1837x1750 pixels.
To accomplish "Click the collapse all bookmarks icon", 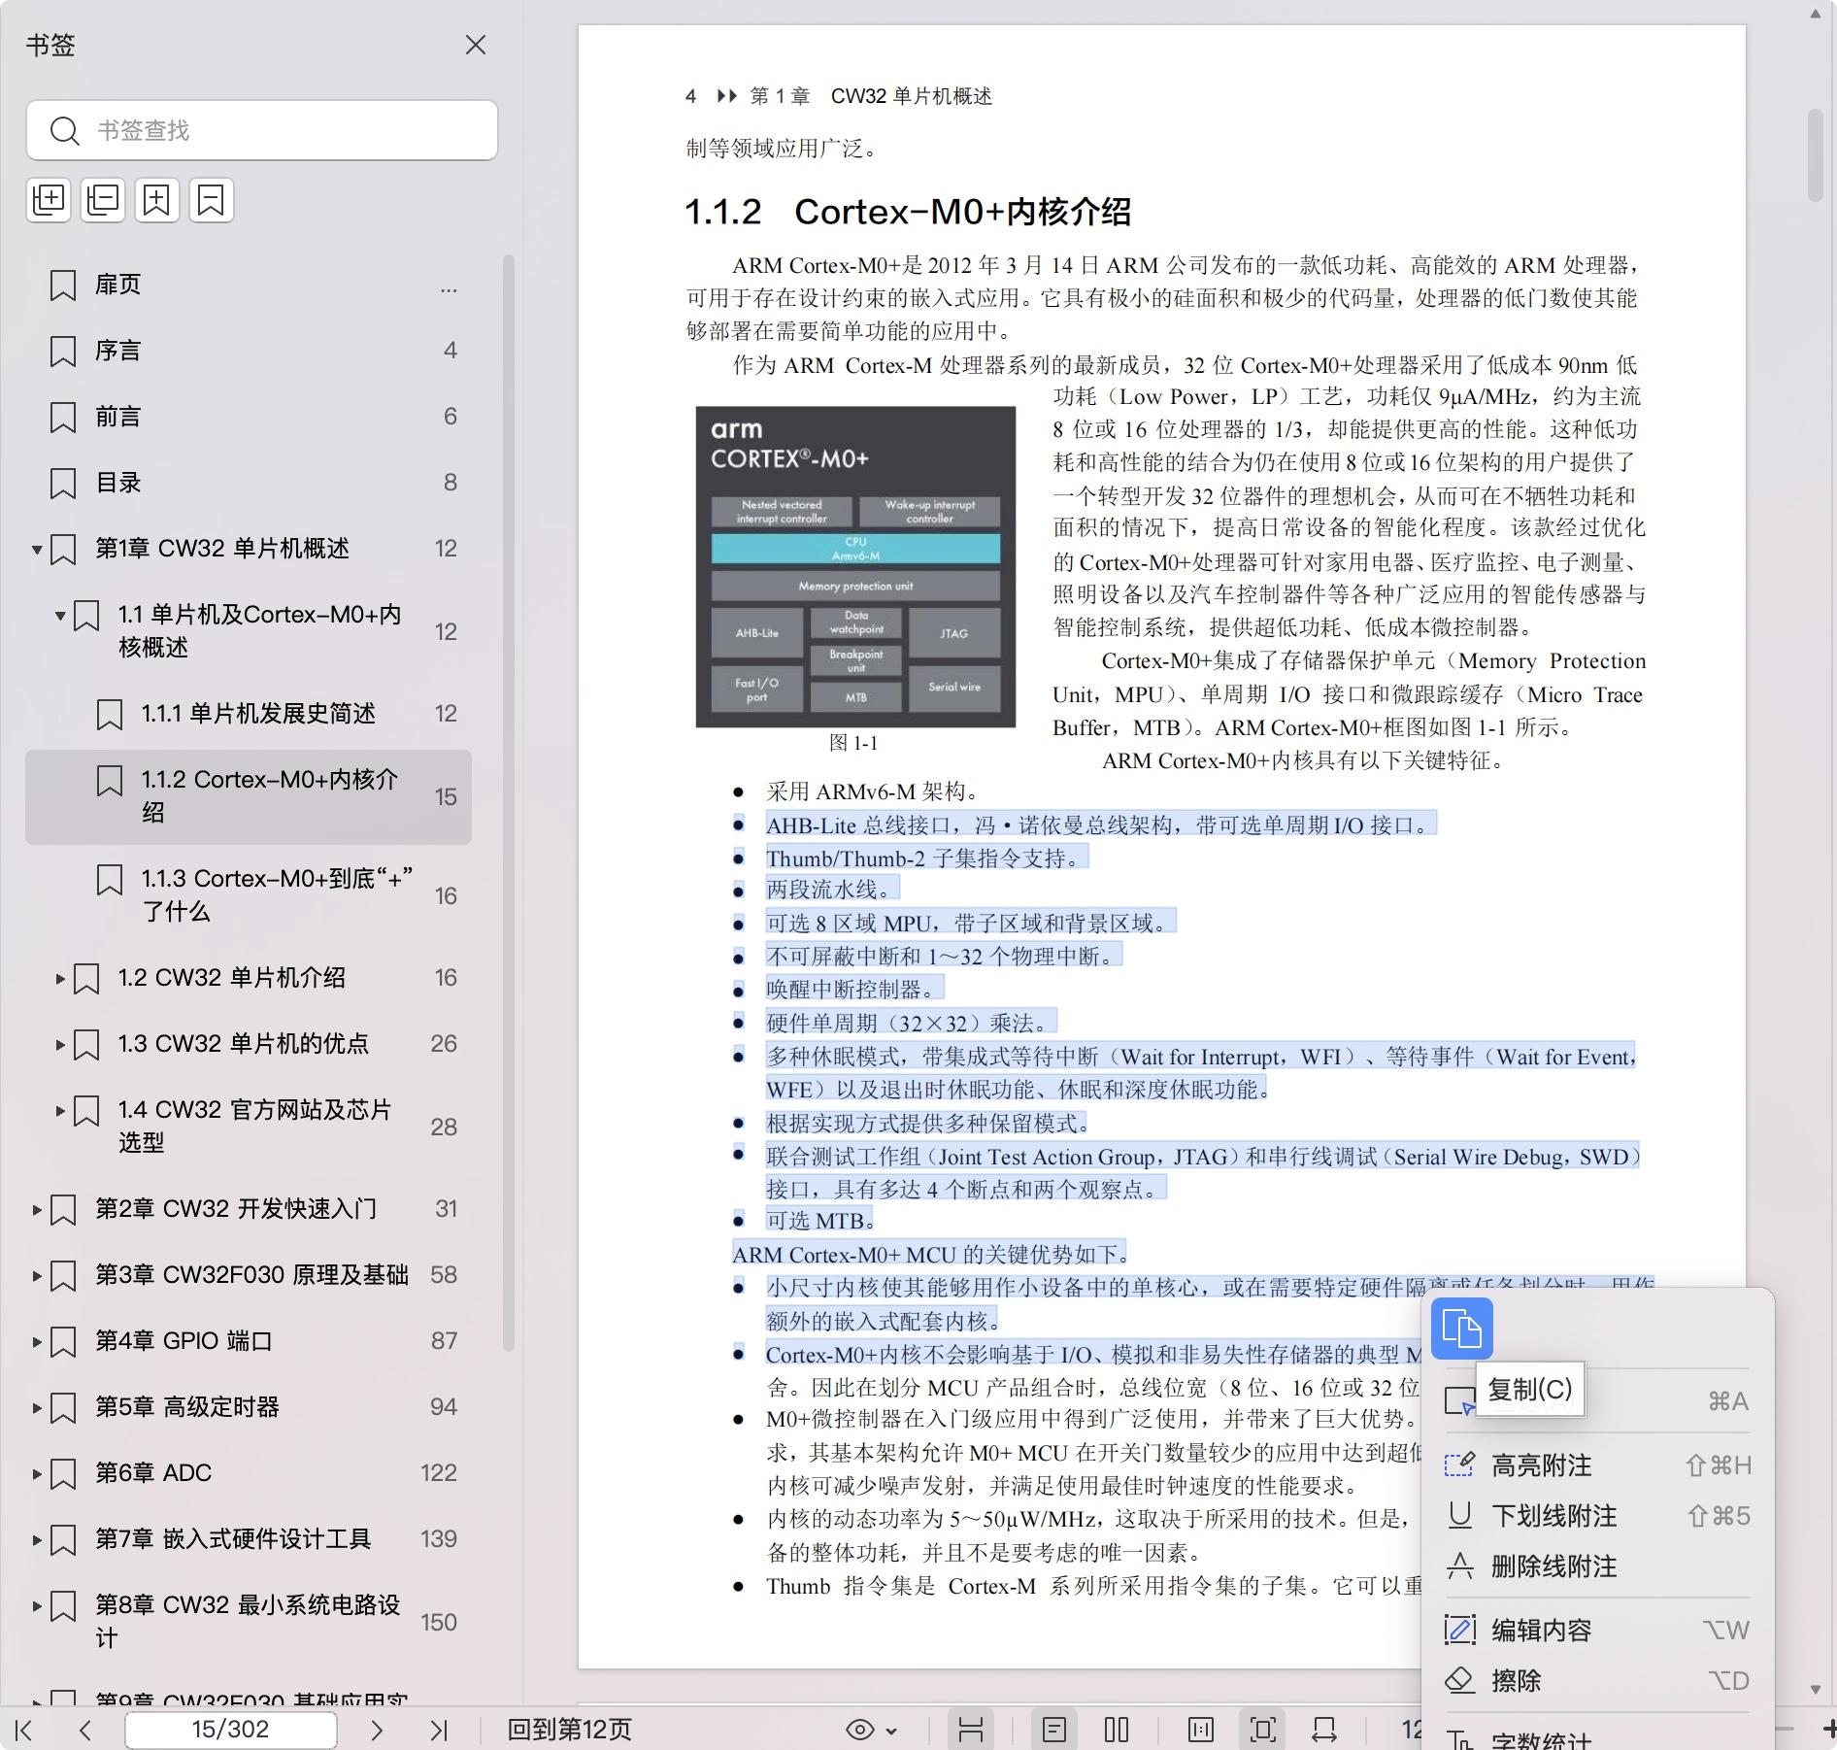I will click(x=103, y=200).
